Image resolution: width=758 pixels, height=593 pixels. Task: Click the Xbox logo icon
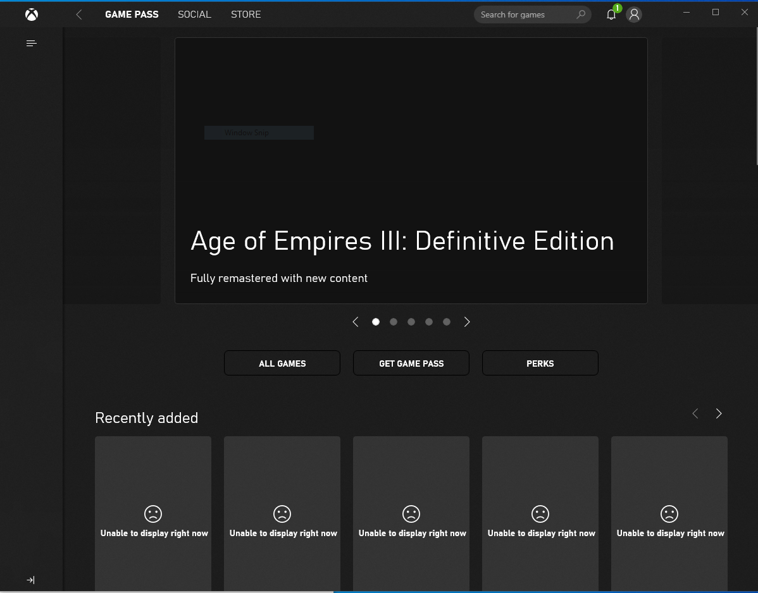(32, 15)
